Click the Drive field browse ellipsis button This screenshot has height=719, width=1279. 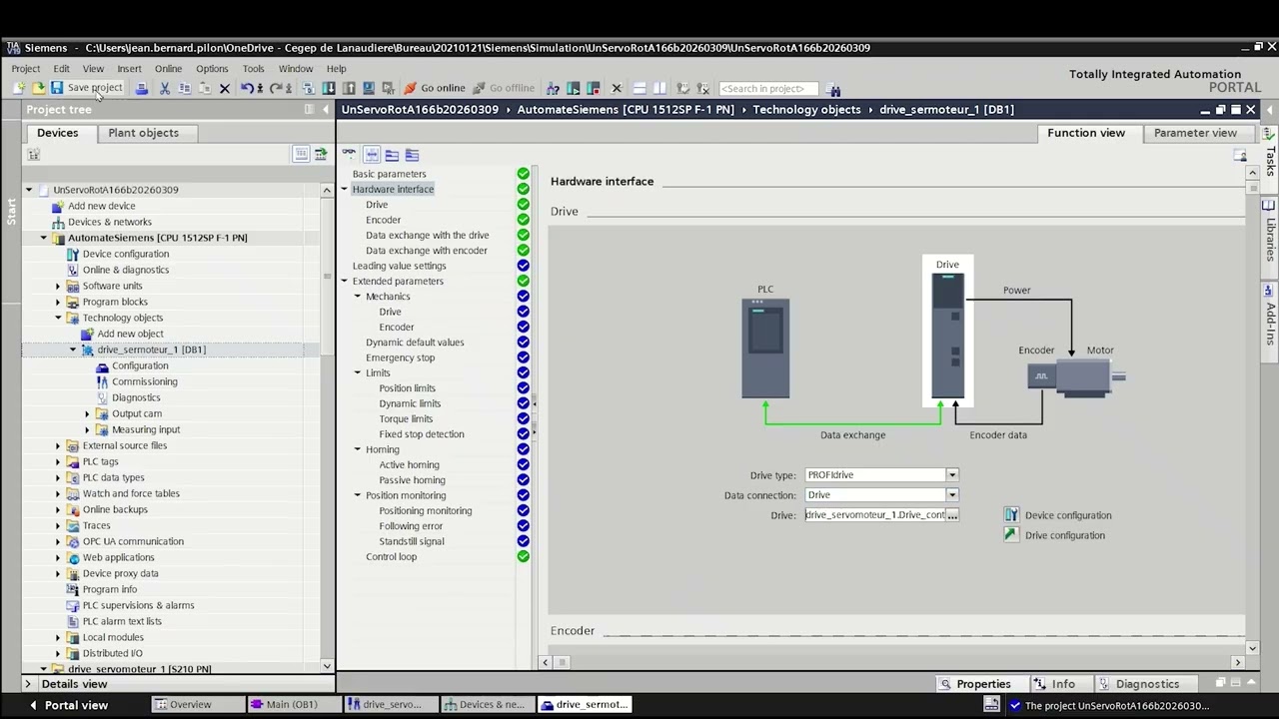(x=952, y=515)
